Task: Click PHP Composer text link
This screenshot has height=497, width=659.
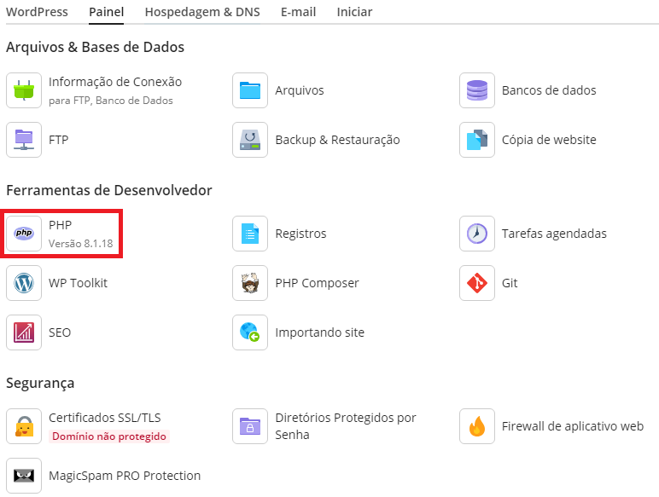Action: click(x=317, y=283)
